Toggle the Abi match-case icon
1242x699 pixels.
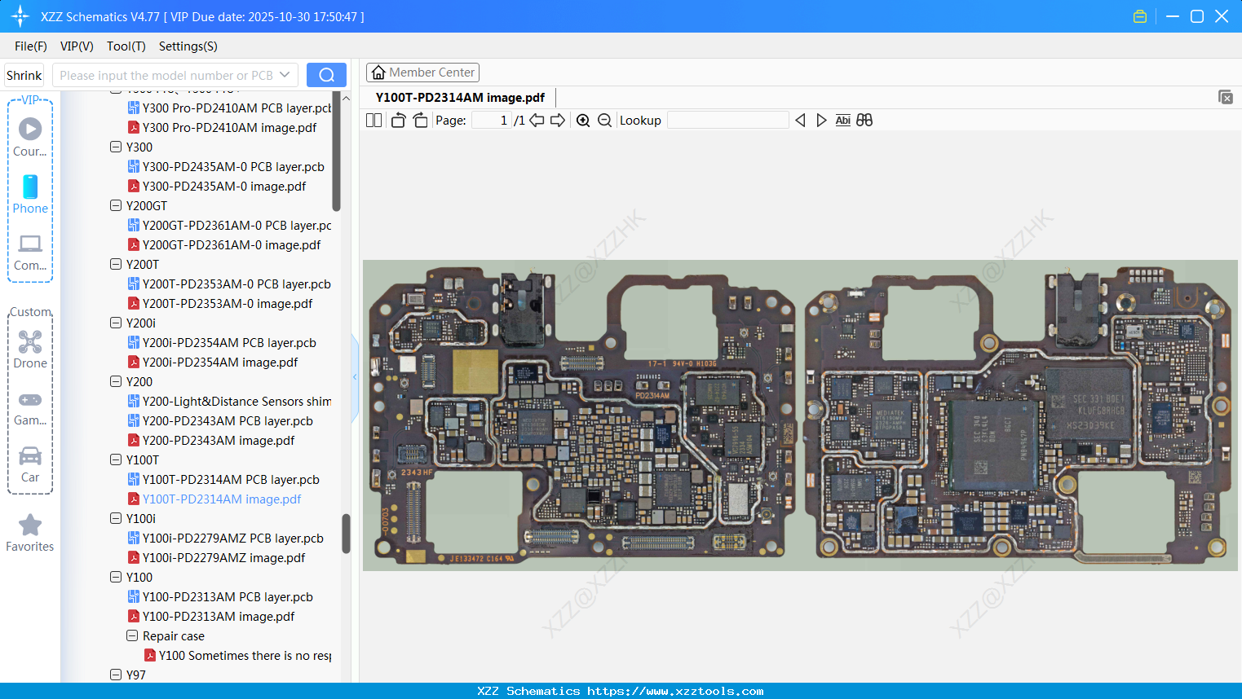(843, 121)
